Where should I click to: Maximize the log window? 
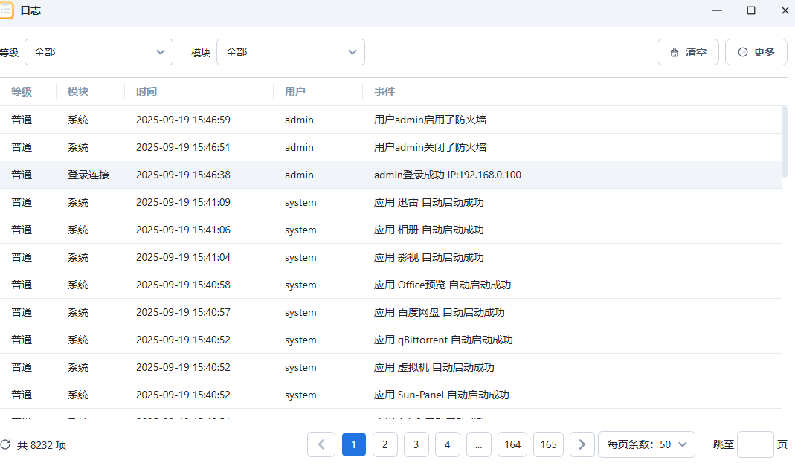[x=751, y=10]
